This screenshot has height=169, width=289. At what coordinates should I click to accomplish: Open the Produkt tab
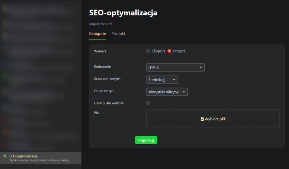pyautogui.click(x=118, y=33)
